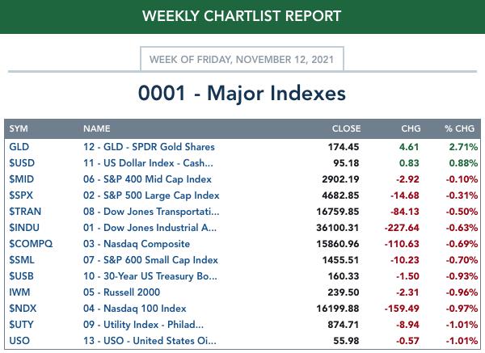Viewport: 485px width, 353px height.
Task: Open Dow Jones Transportation chart name
Action: [151, 212]
